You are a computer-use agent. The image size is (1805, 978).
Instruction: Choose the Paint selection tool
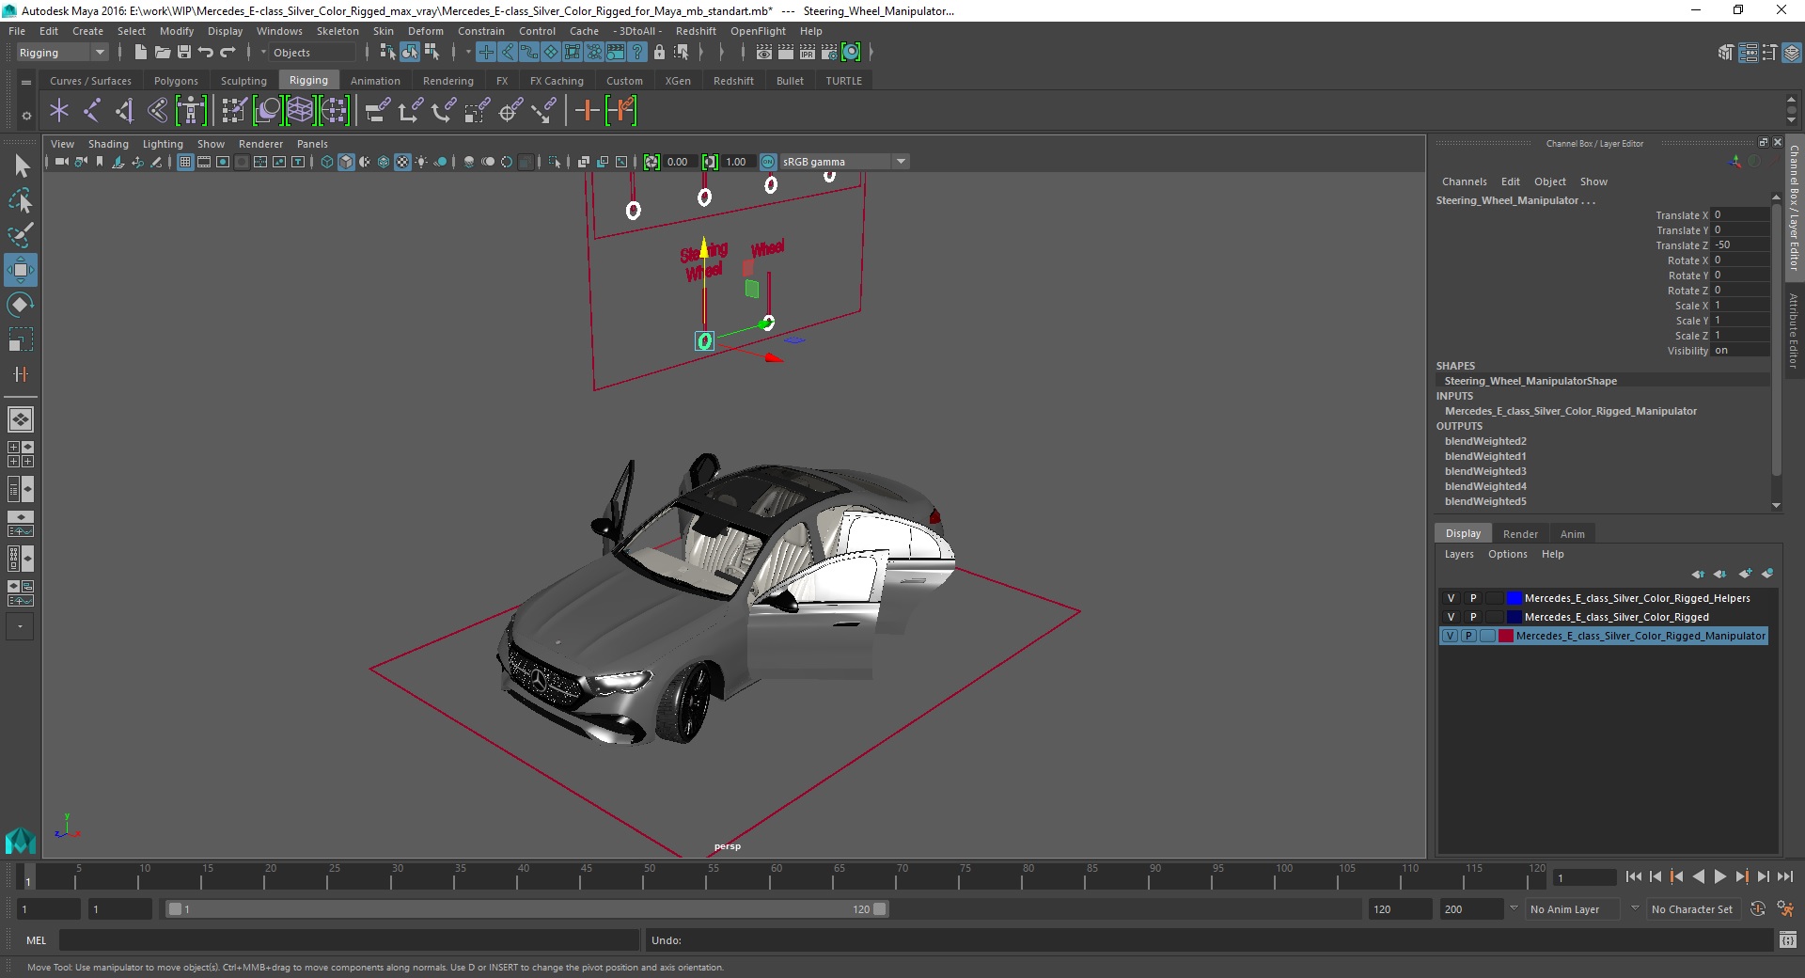coord(21,235)
